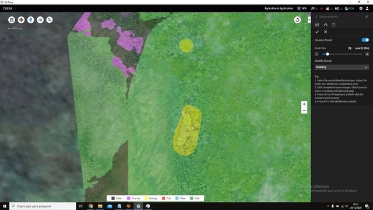Open File Explorer from the taskbar

[100, 206]
